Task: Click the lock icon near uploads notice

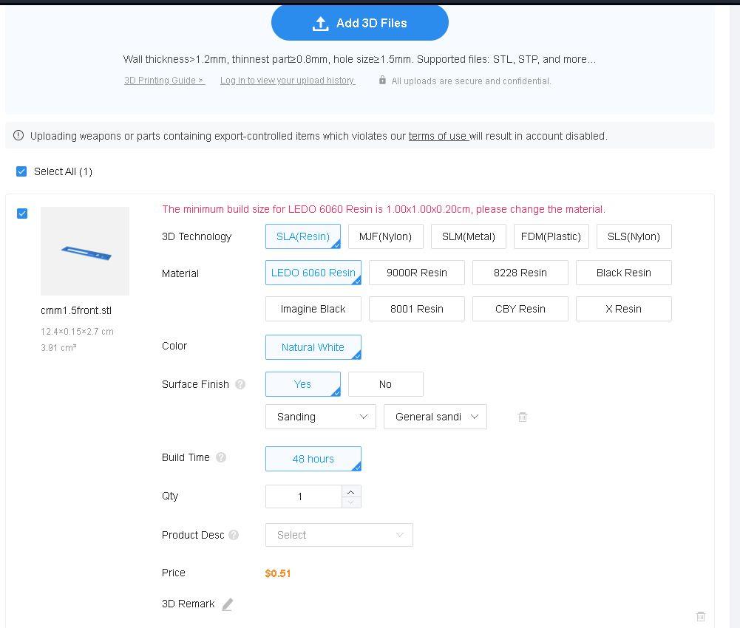Action: tap(382, 81)
